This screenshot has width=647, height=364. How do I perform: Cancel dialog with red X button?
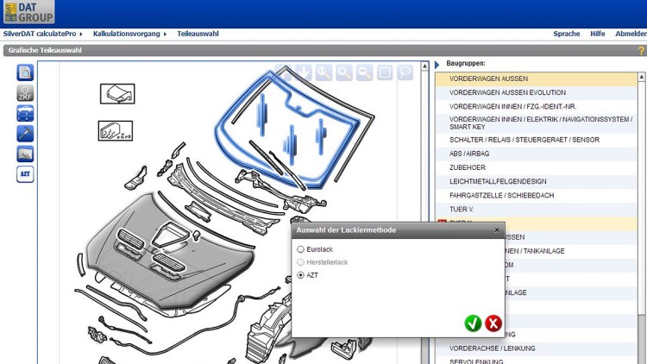(x=493, y=323)
